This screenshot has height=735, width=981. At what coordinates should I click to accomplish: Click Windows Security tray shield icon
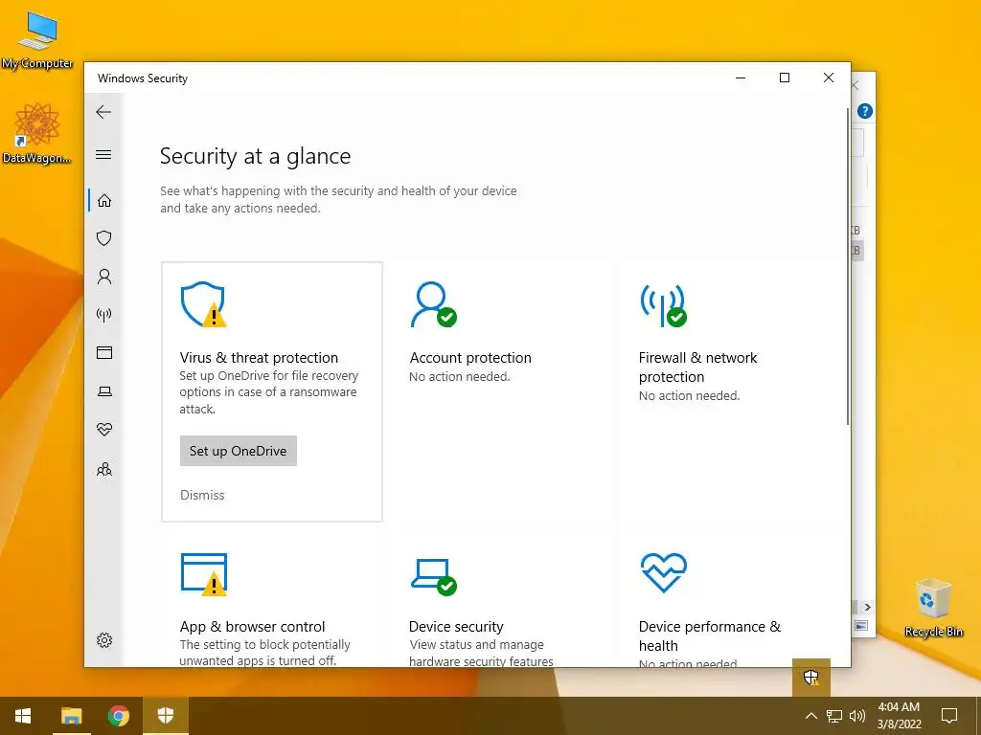pyautogui.click(x=810, y=677)
